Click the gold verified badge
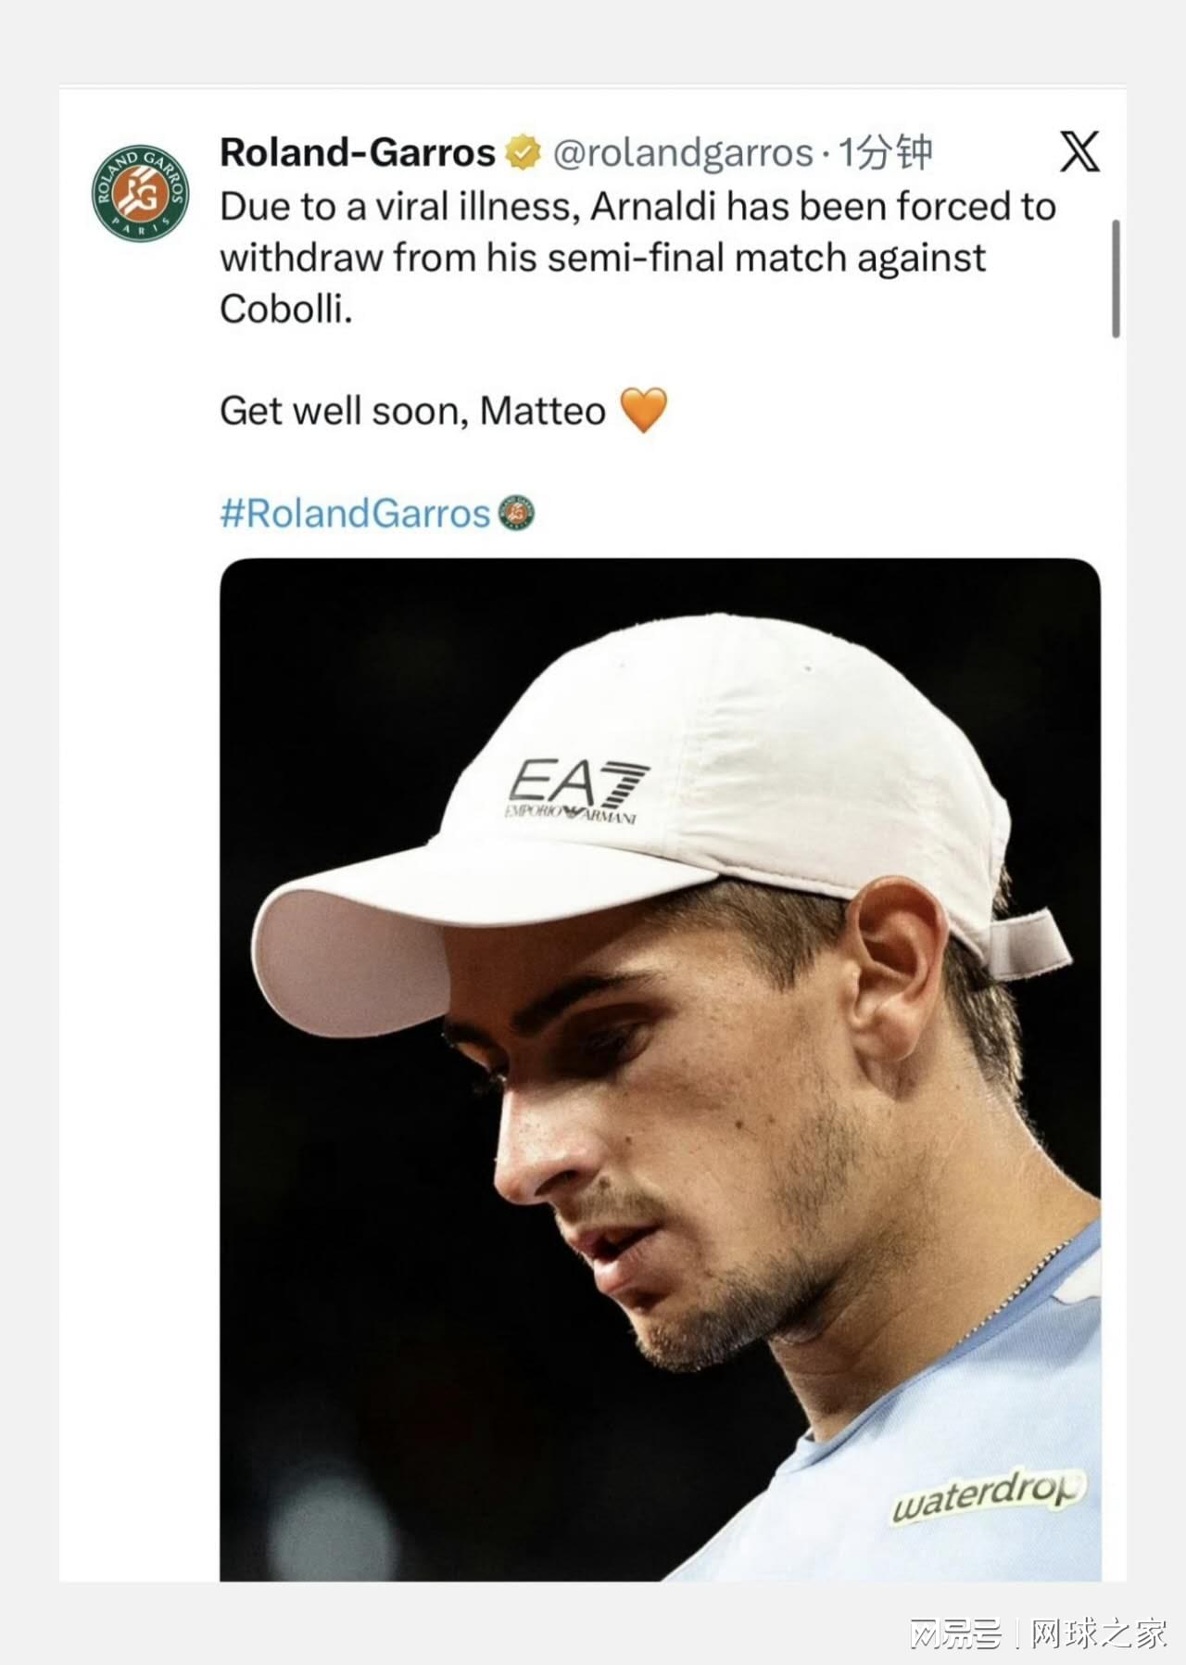Screen dimensions: 1186x1665 click(x=523, y=152)
